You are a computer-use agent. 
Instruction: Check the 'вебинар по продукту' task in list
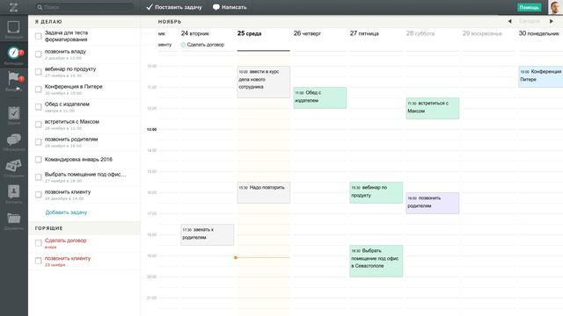[39, 72]
